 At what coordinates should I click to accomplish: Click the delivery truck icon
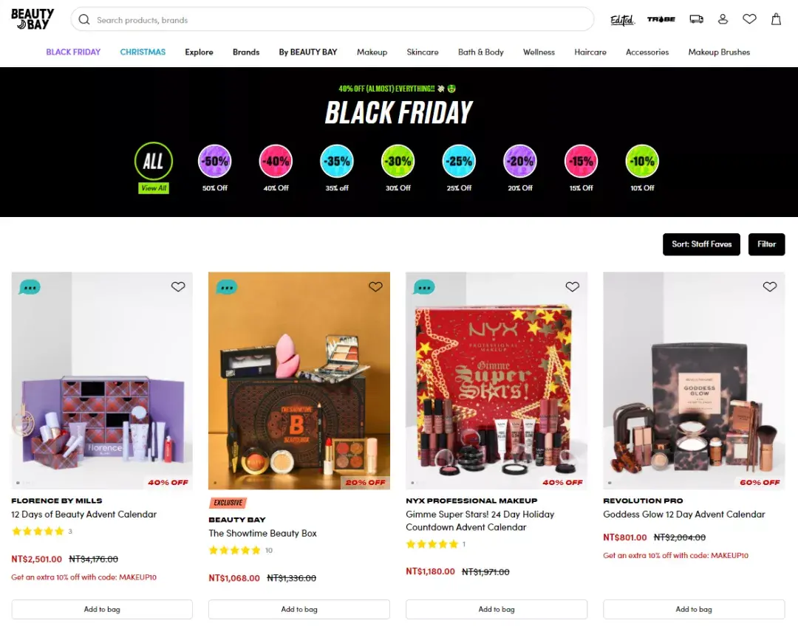tap(696, 19)
